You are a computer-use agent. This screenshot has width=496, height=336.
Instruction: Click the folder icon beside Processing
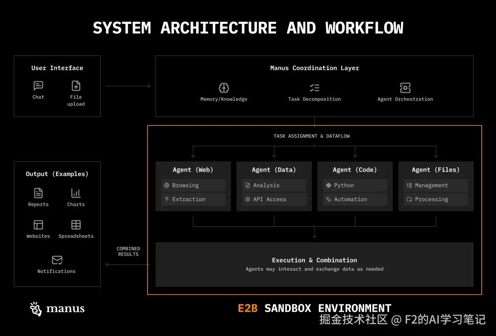(409, 199)
